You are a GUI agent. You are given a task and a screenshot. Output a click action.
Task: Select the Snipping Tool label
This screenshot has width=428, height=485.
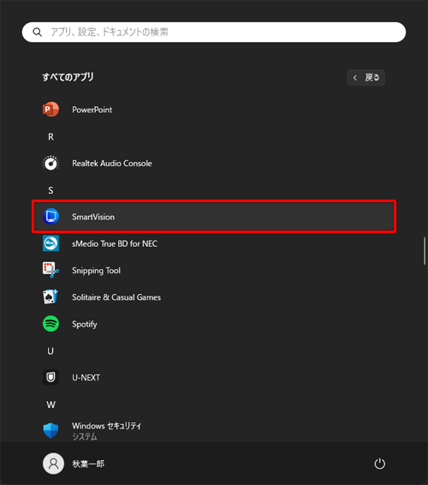(x=97, y=271)
